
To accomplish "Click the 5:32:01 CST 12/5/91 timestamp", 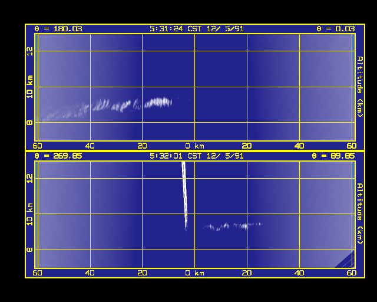I will point(196,156).
